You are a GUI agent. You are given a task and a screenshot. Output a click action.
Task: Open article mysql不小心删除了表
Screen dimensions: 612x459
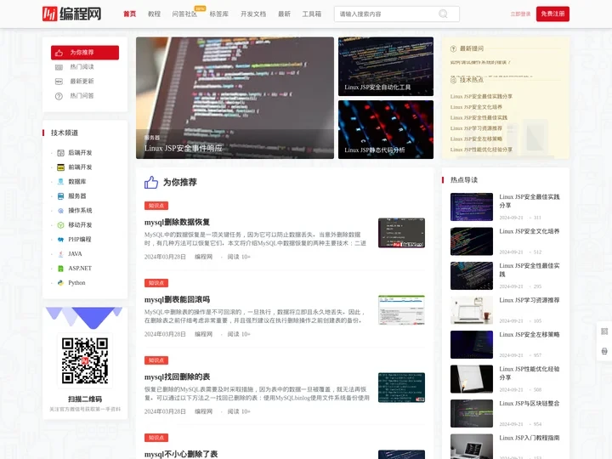tap(181, 454)
